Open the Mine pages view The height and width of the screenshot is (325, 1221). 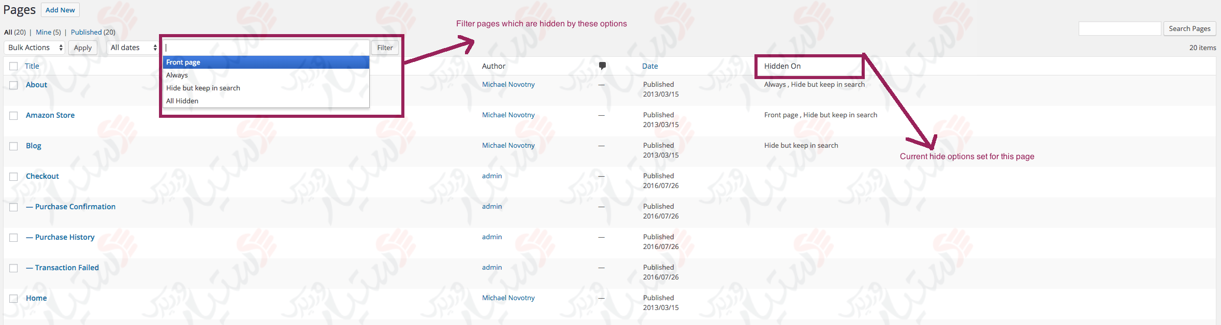pos(43,32)
